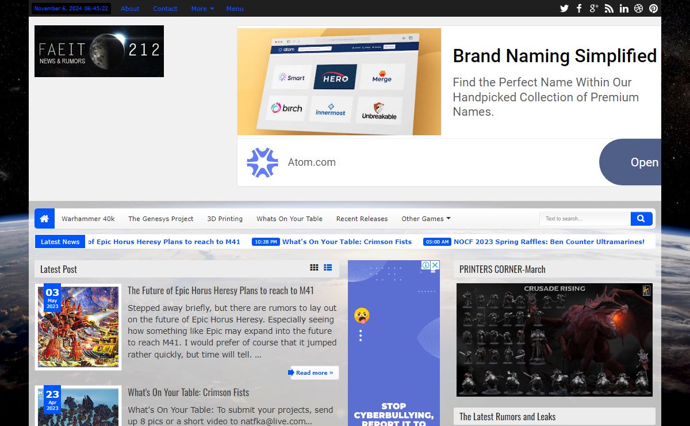Click the 'Stop Cyberbullying' ad banner

point(394,343)
